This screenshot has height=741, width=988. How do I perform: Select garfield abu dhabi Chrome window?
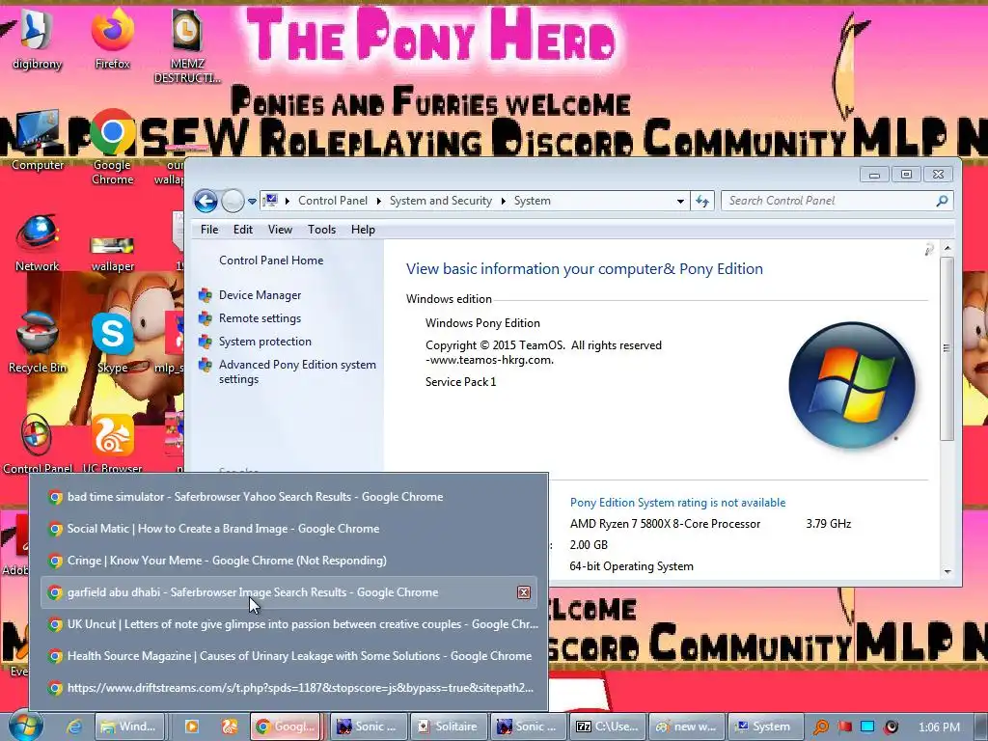coord(288,592)
